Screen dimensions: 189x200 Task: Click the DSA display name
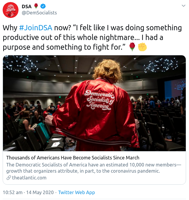pyautogui.click(x=27, y=6)
